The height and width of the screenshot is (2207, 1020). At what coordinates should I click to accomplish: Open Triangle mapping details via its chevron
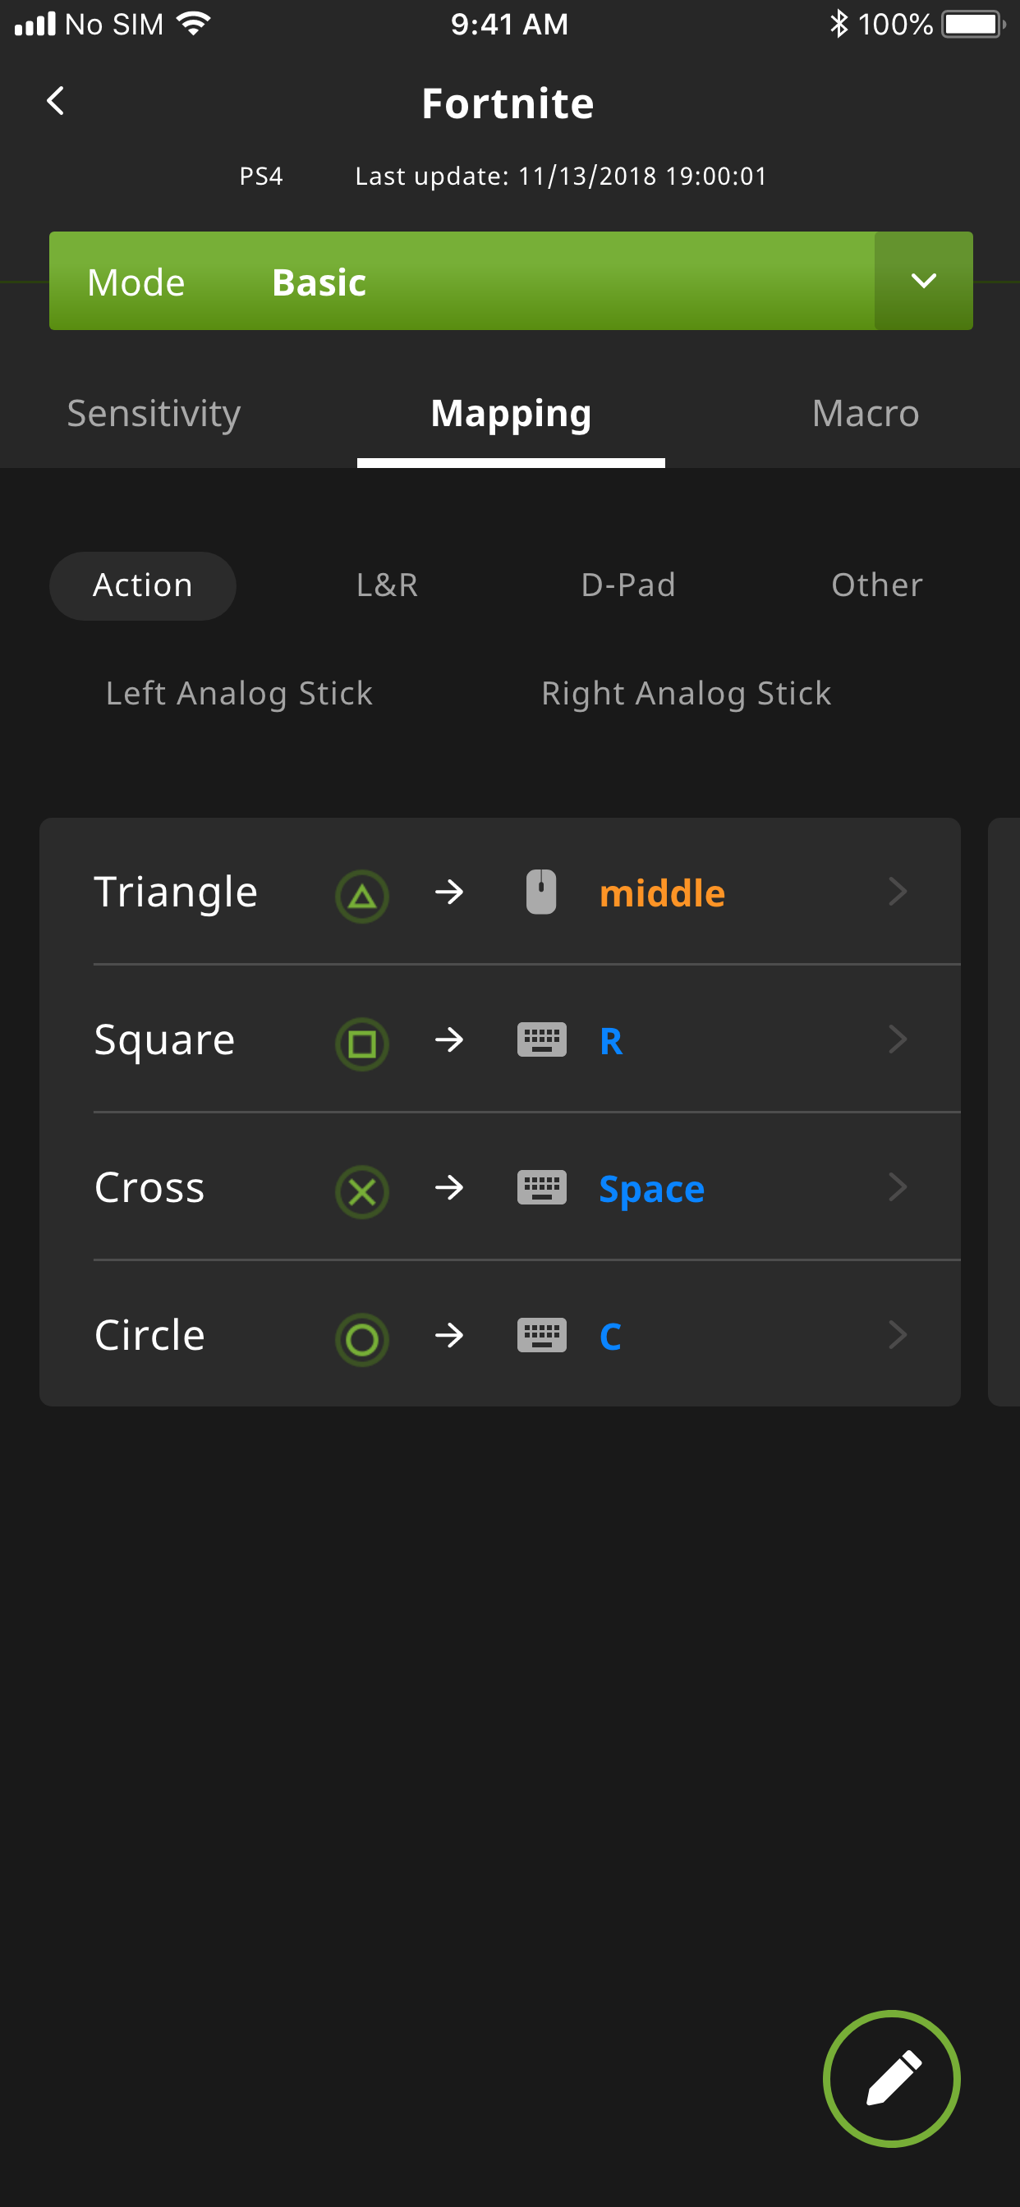(x=898, y=892)
